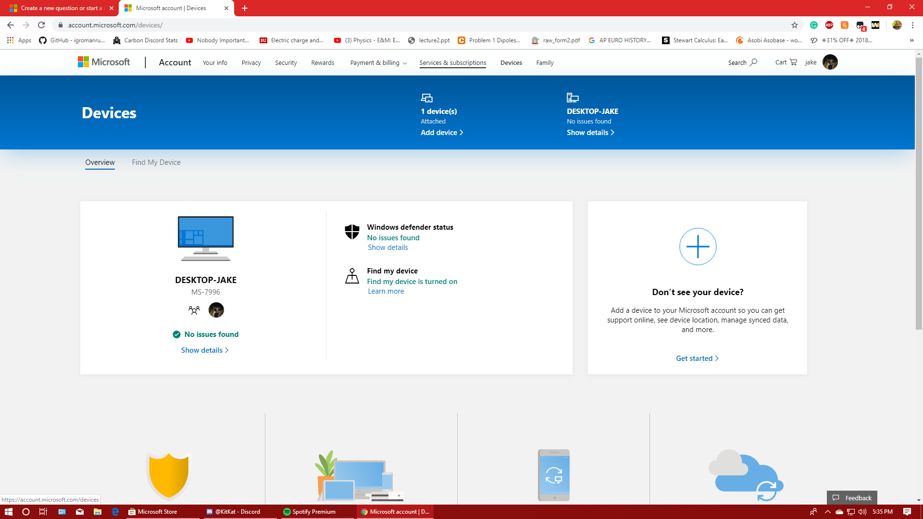Click DESKTOP-JAKE computer icon in banner
This screenshot has height=519, width=923.
[573, 98]
